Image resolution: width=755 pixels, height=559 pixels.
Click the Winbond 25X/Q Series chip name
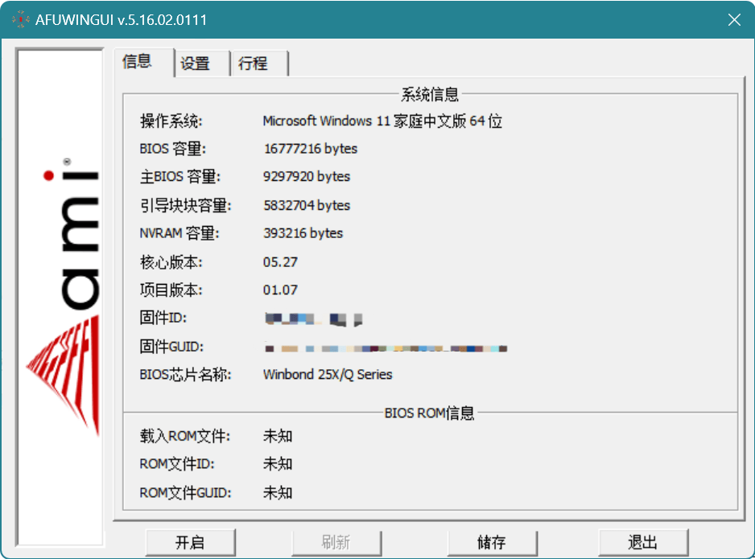[x=328, y=375]
